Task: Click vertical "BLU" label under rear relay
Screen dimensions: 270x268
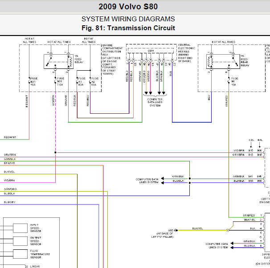Action: click(x=209, y=98)
